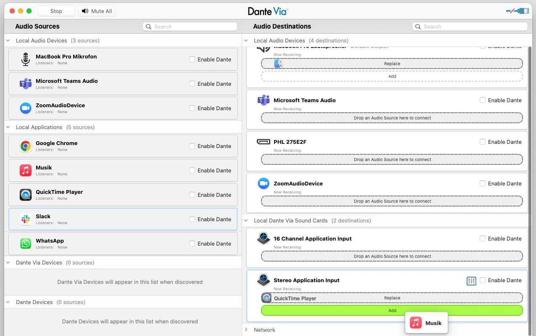Image resolution: width=536 pixels, height=336 pixels.
Task: Click the drop zone under PHL 275E2F
Action: 392,159
